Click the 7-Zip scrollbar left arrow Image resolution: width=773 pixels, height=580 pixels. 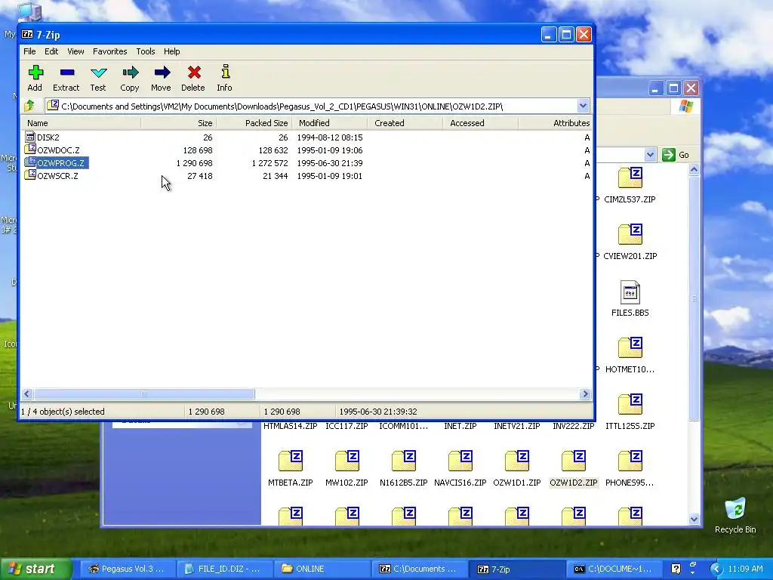click(27, 393)
